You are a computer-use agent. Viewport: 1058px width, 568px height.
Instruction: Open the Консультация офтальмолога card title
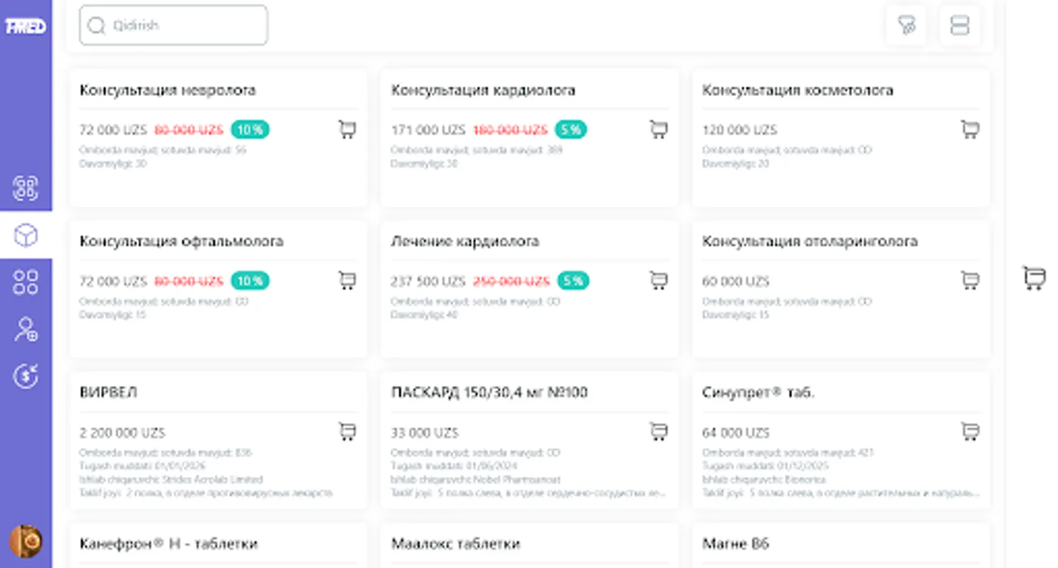coord(181,241)
